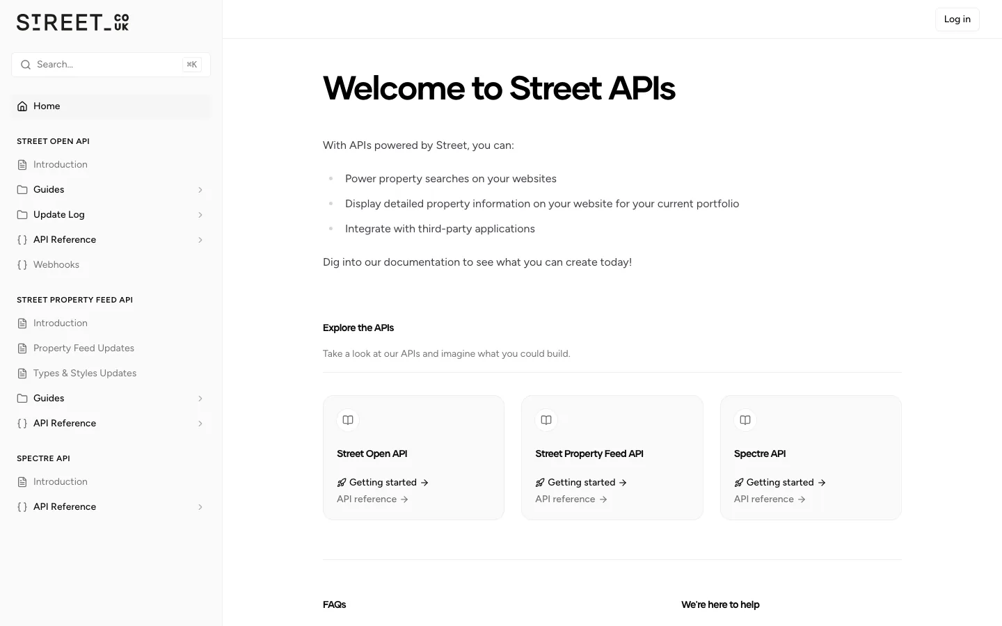Expand API Reference chevron under Street Open API
Screen dimensions: 1002x626
[x=200, y=240]
